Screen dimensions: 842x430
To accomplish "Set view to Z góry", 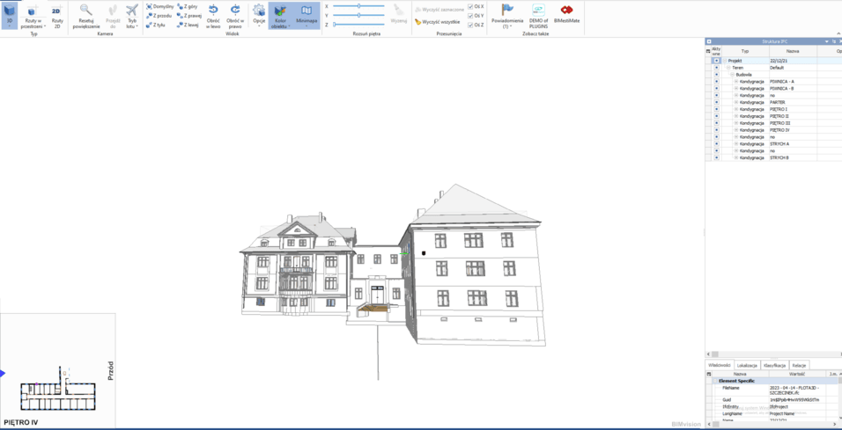I will point(188,6).
